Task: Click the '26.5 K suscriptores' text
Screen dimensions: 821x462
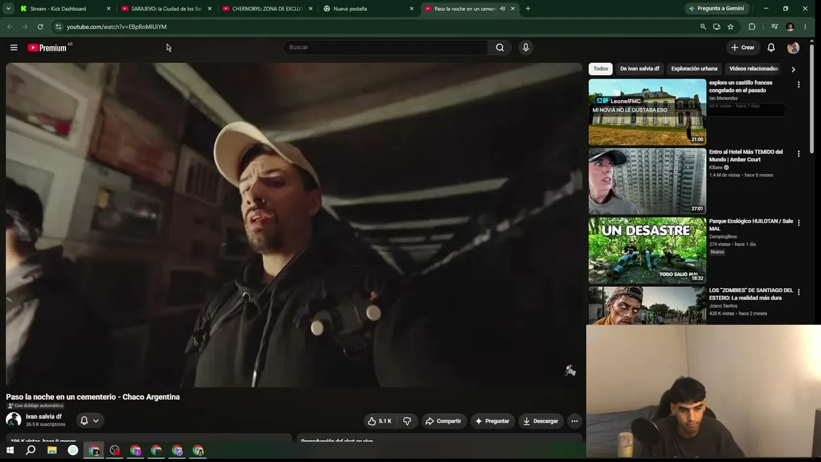Action: point(46,425)
